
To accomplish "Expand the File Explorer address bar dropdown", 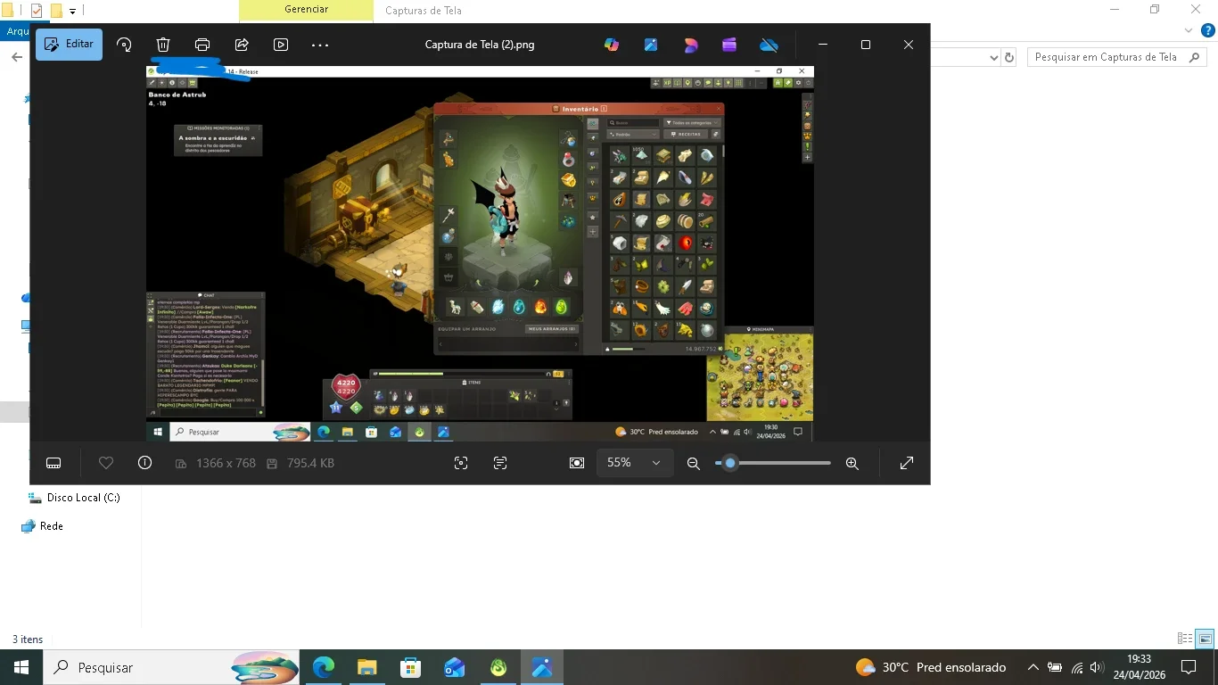I will tap(994, 57).
